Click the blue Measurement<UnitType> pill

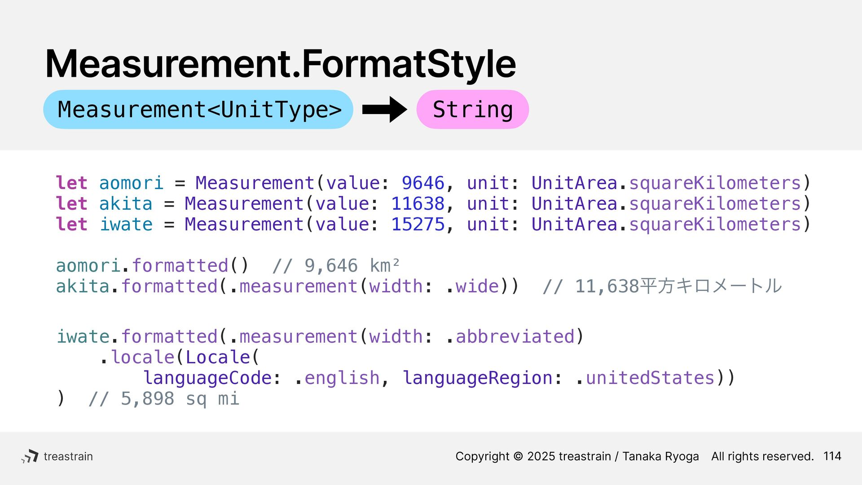(198, 110)
